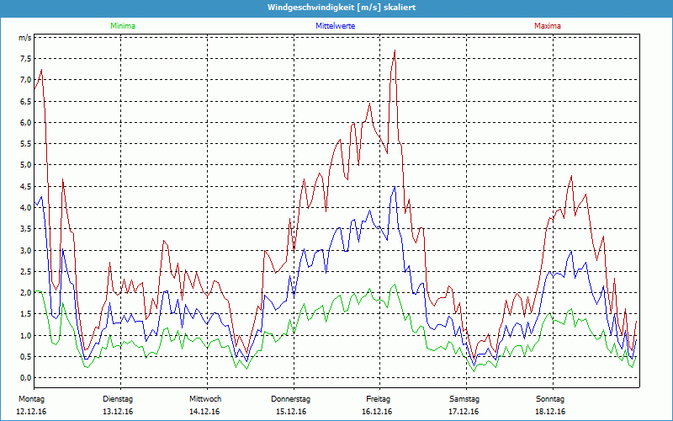
Task: Click the 12.12.16 date label
Action: [33, 411]
